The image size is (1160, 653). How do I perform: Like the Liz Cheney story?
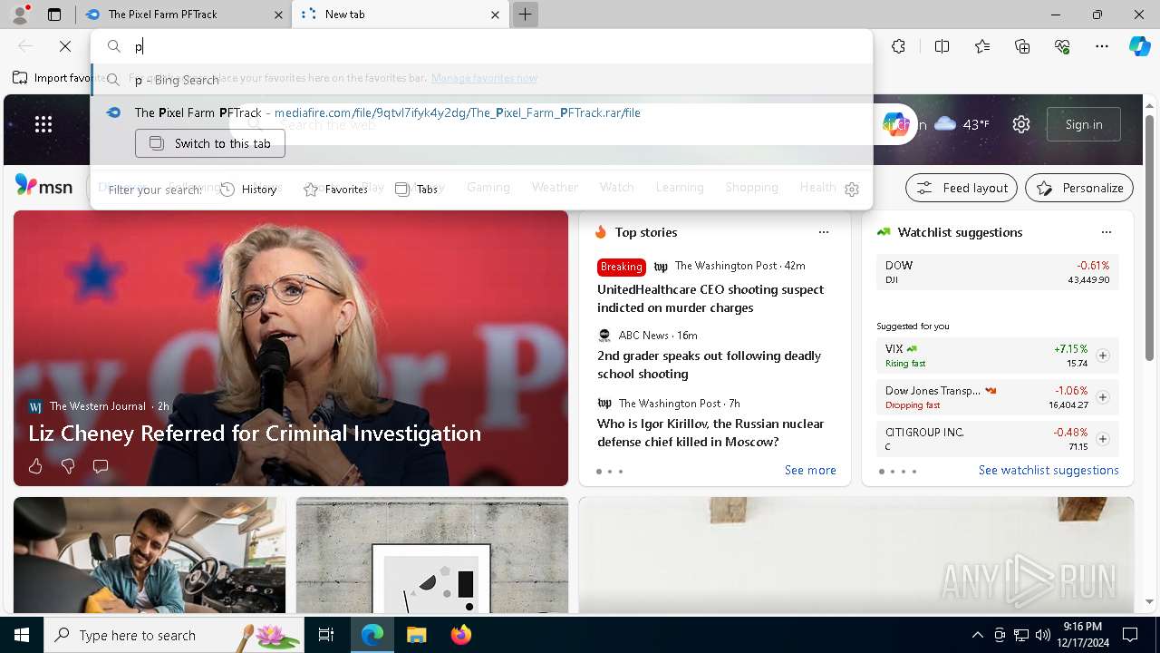pyautogui.click(x=35, y=466)
